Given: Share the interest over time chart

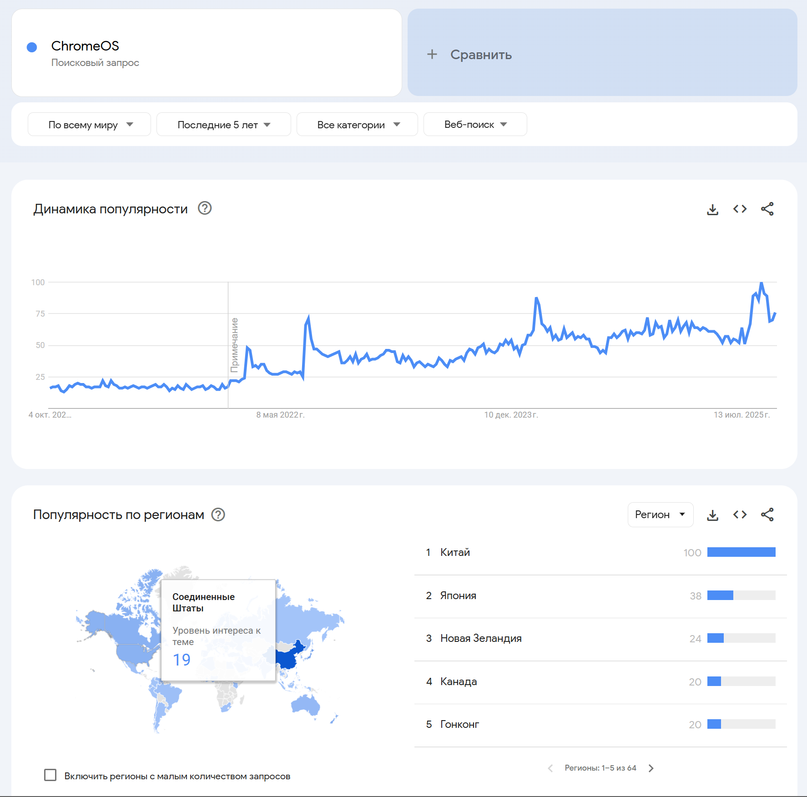Looking at the screenshot, I should [x=767, y=209].
